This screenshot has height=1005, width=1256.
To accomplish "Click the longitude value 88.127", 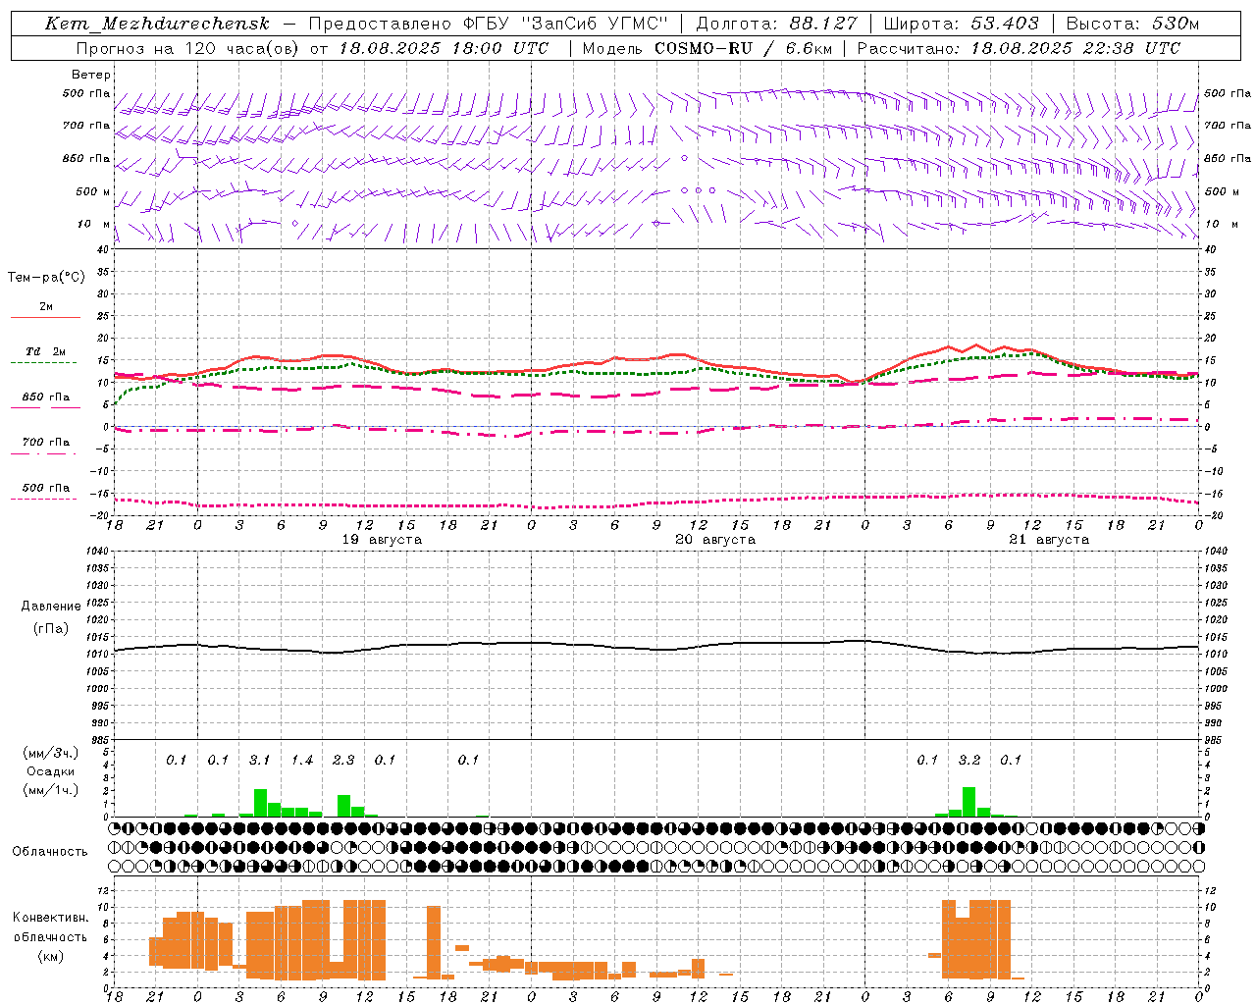I will point(822,24).
